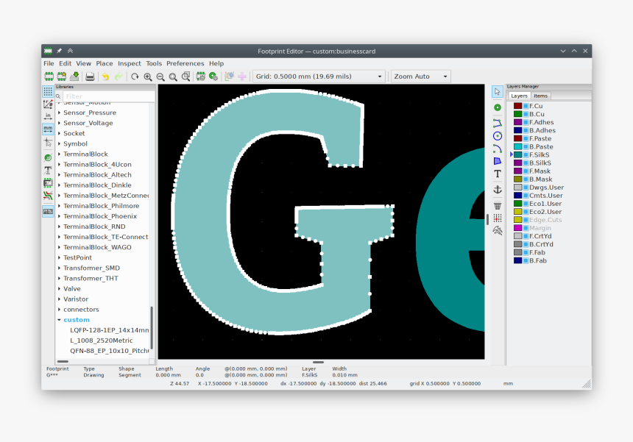
Task: Open the File menu
Action: pos(49,63)
